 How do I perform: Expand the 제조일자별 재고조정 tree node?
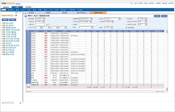(2, 45)
